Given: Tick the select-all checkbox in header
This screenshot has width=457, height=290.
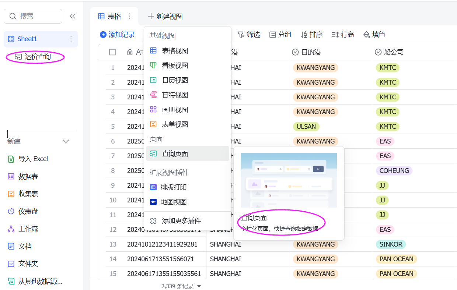Looking at the screenshot, I should click(112, 52).
